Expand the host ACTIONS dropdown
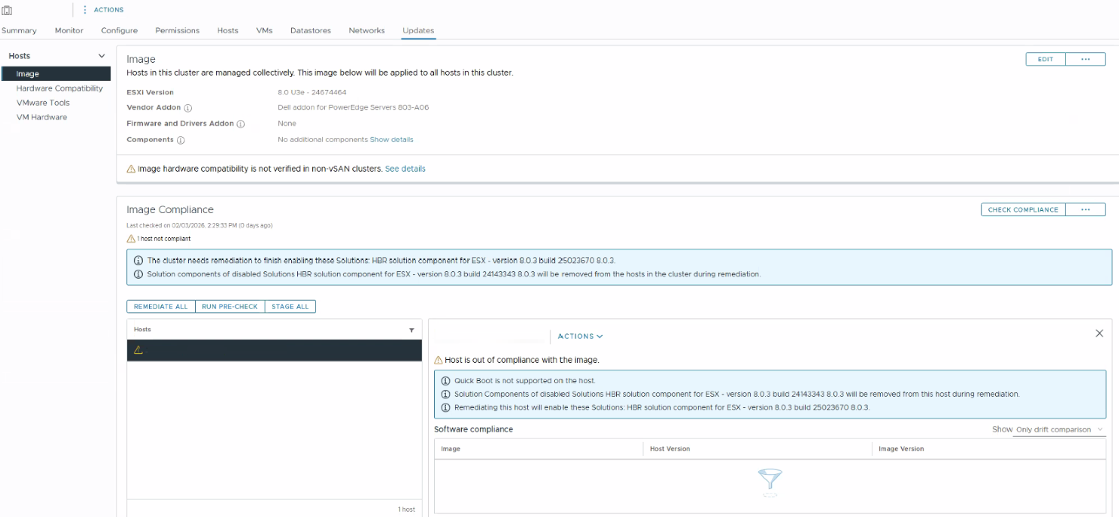Viewport: 1119px width, 517px height. click(580, 336)
